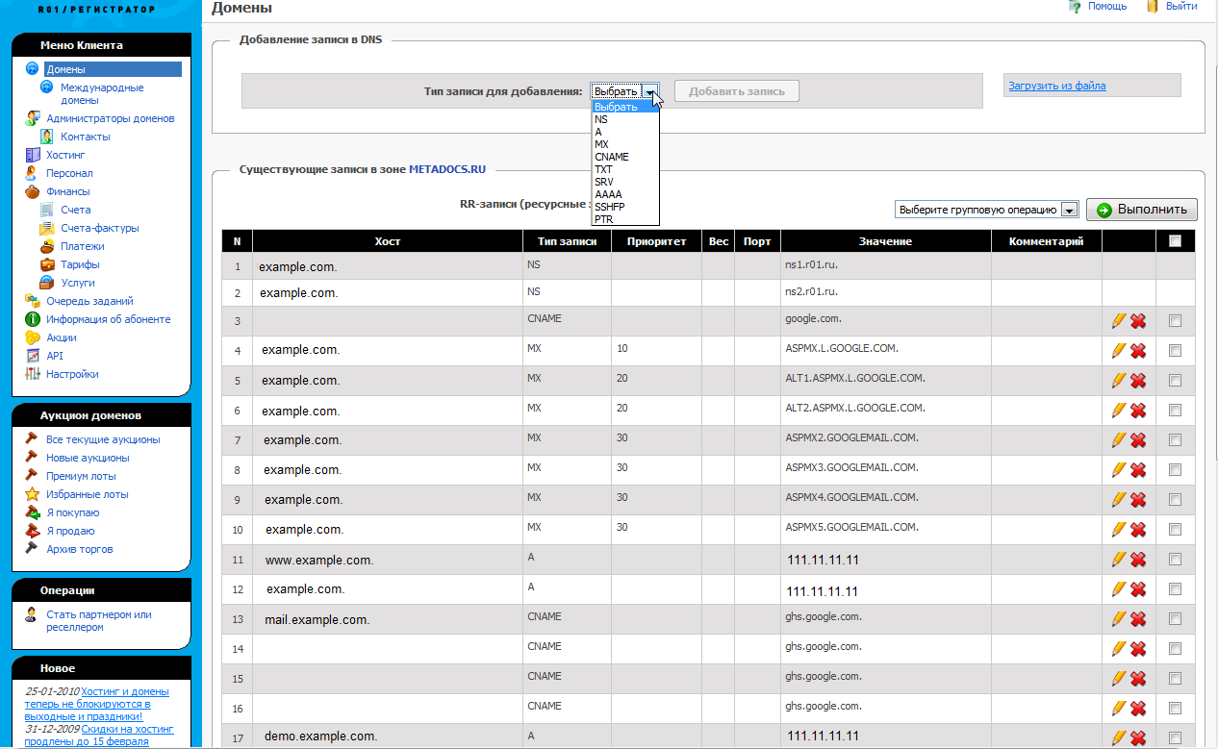Image resolution: width=1218 pixels, height=749 pixels.
Task: Open Услуги menu item
Action: pos(78,283)
